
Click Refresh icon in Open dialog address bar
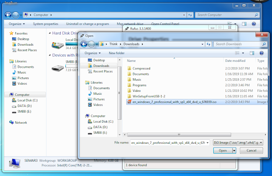point(208,44)
